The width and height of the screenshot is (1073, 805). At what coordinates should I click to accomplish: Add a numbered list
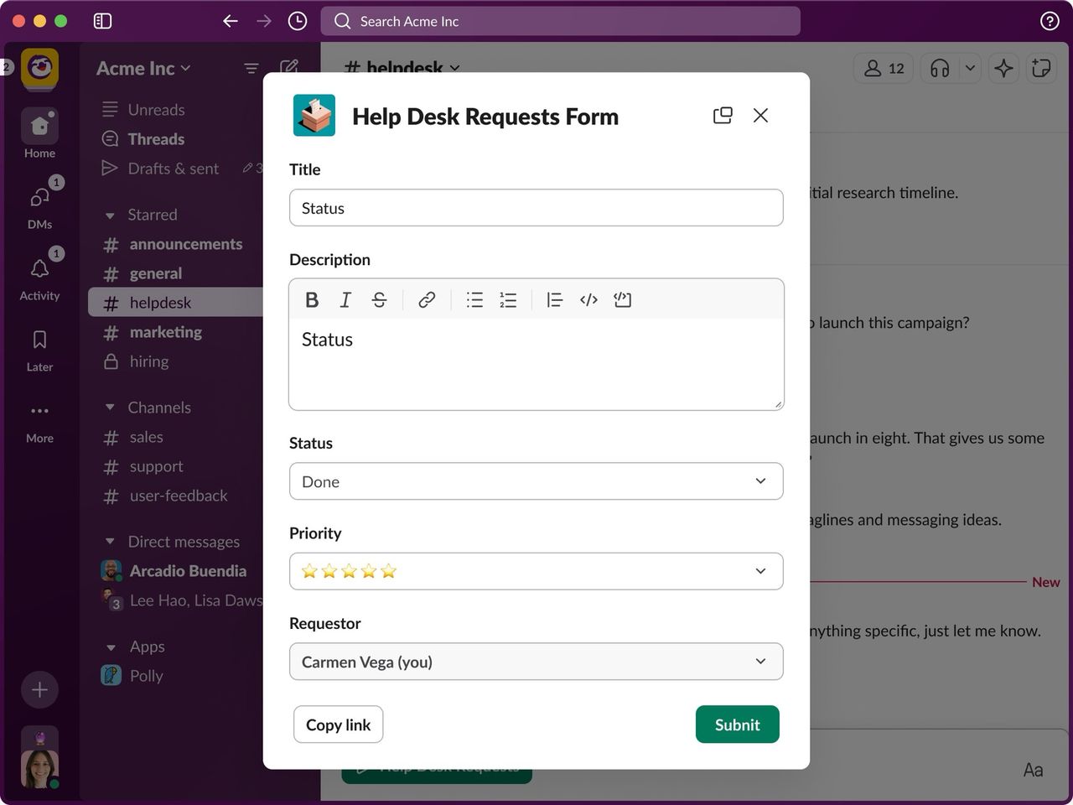[x=508, y=300]
